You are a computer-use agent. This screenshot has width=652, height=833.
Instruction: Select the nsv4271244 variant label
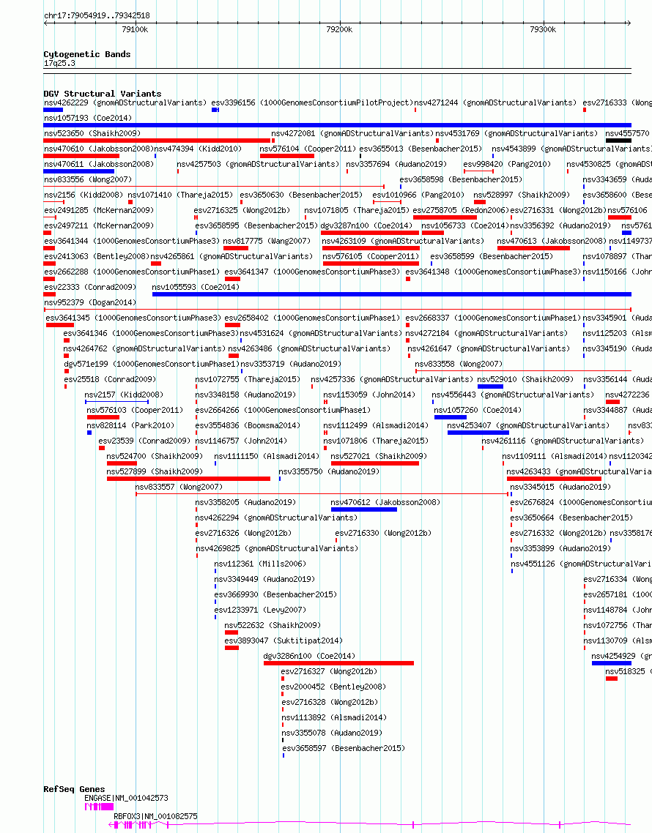point(495,102)
